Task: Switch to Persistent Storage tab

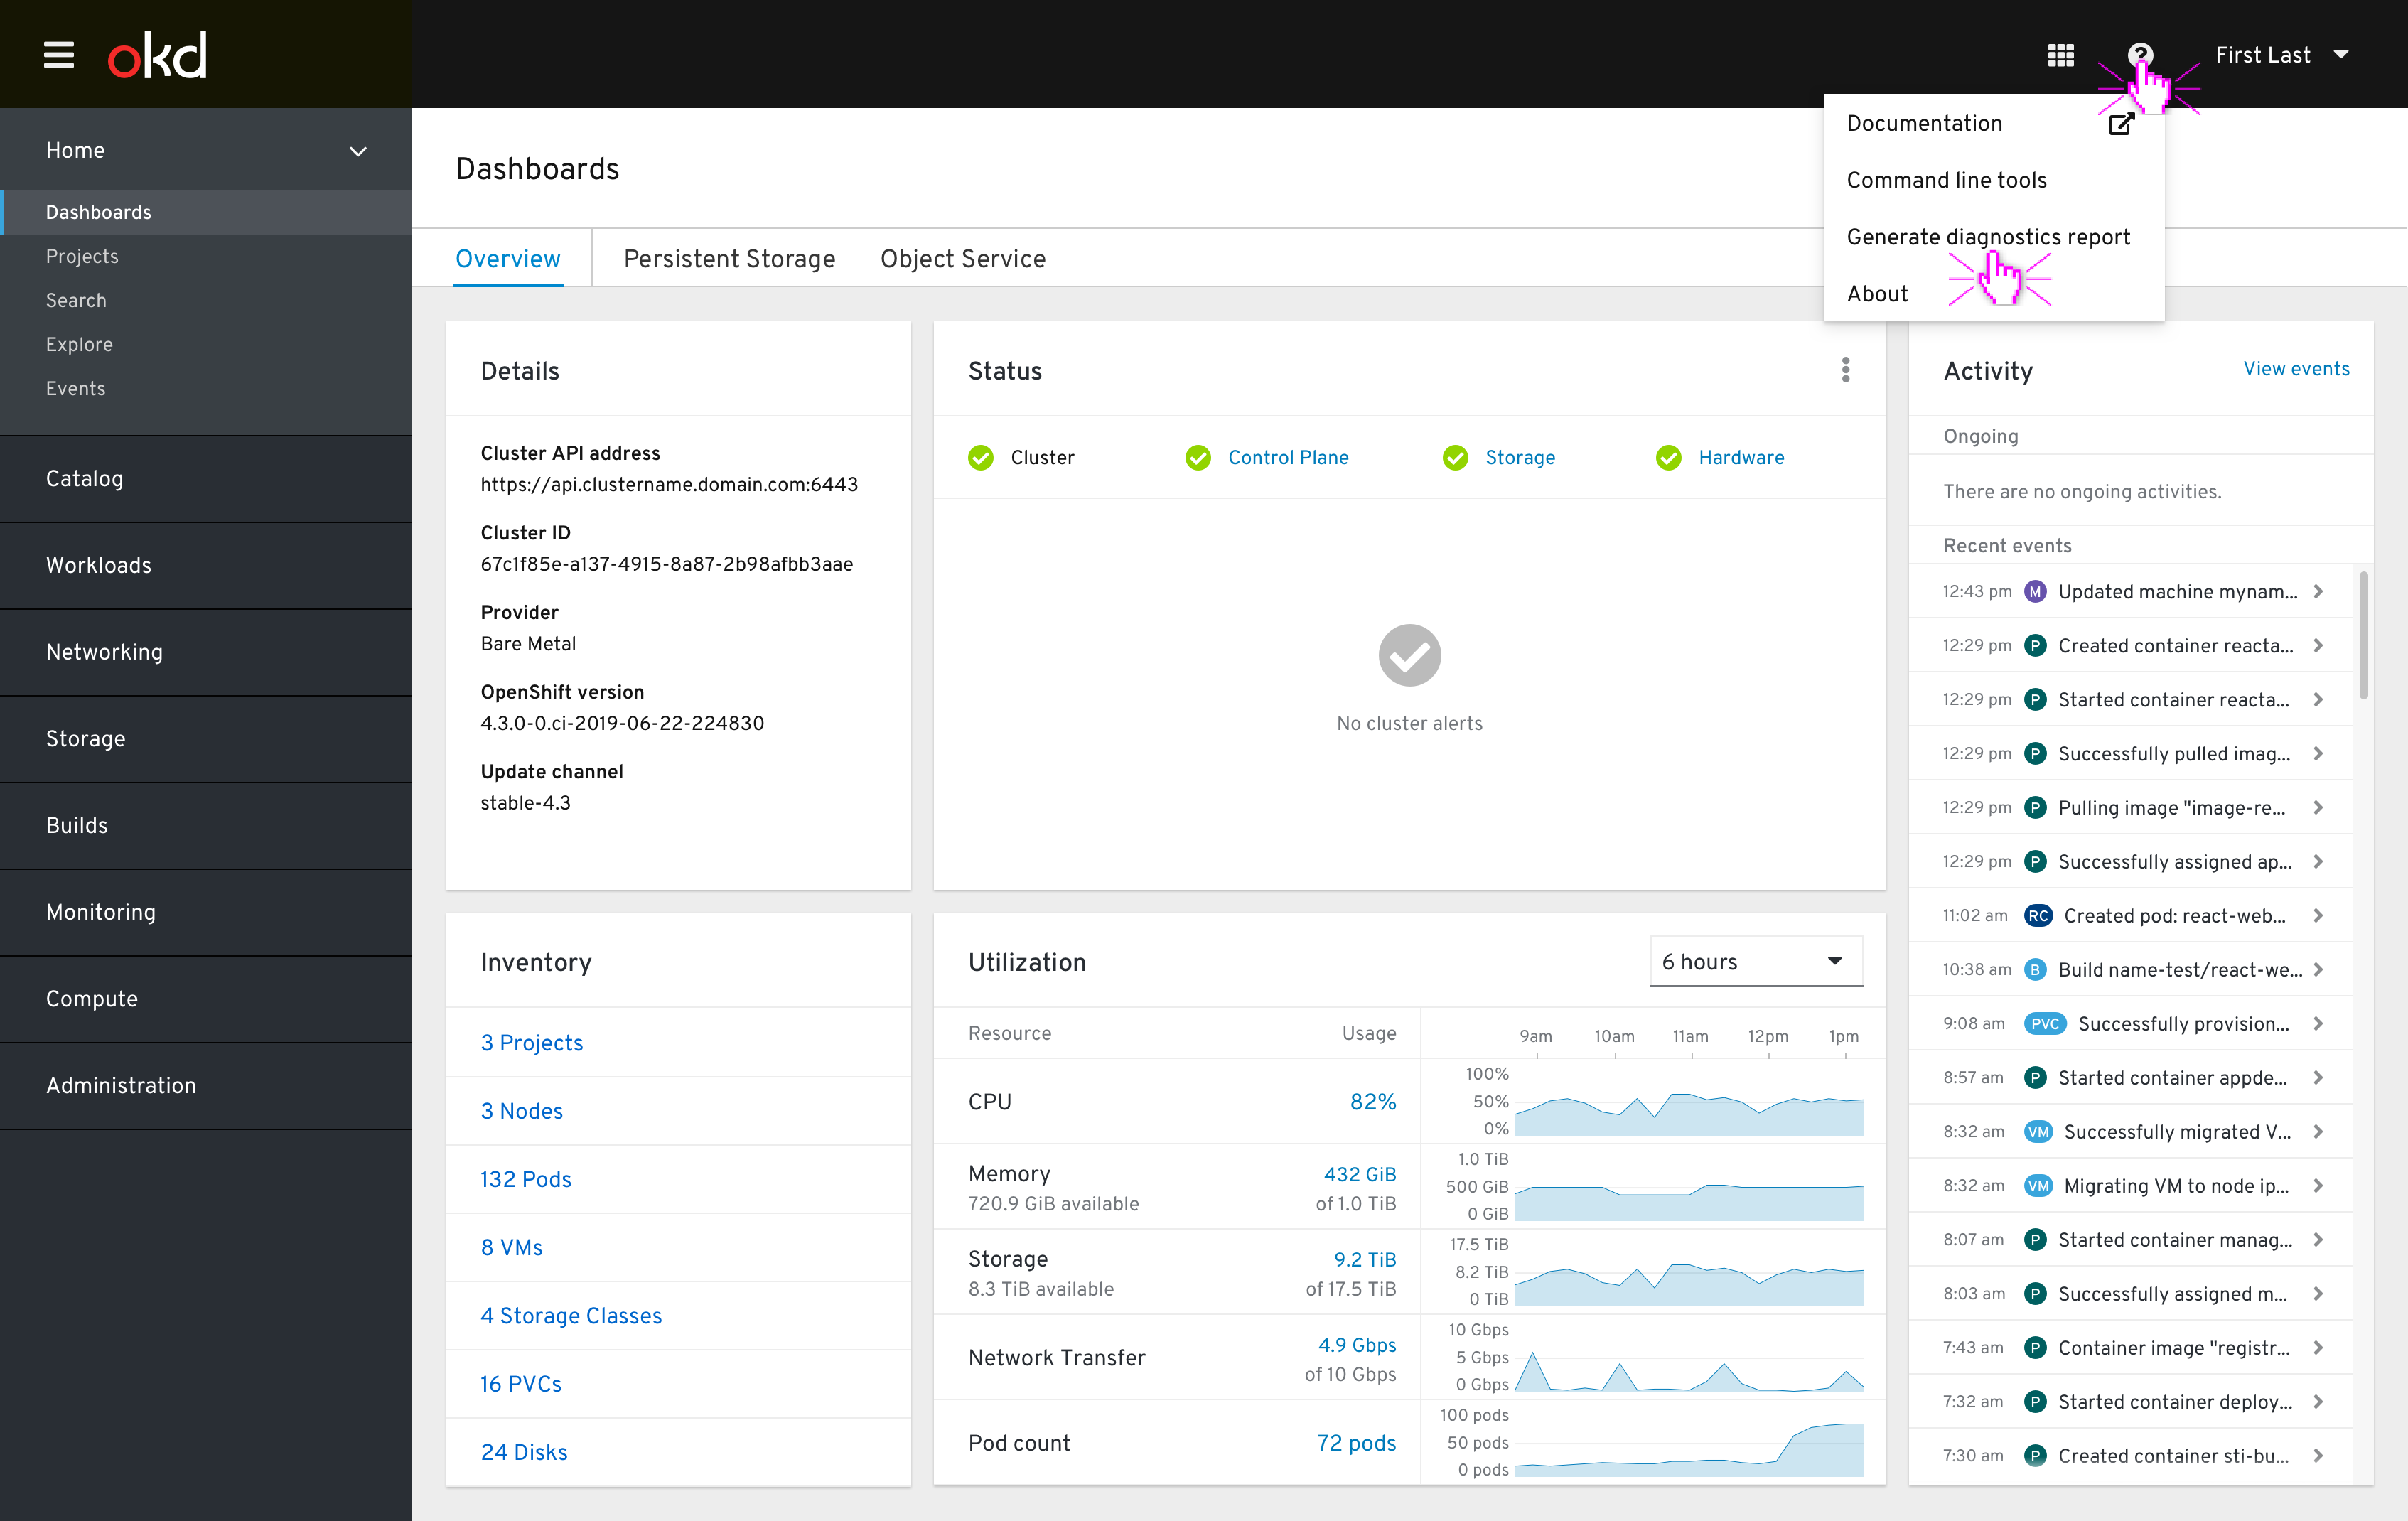Action: tap(729, 257)
